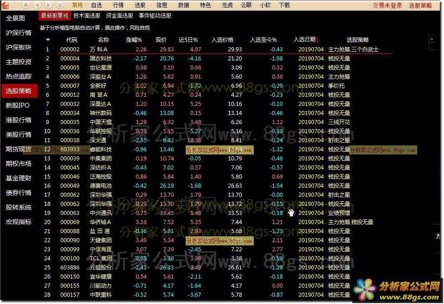The width and height of the screenshot is (444, 304).
Task: Open the 龙虎 menu
Action: coord(227,5)
